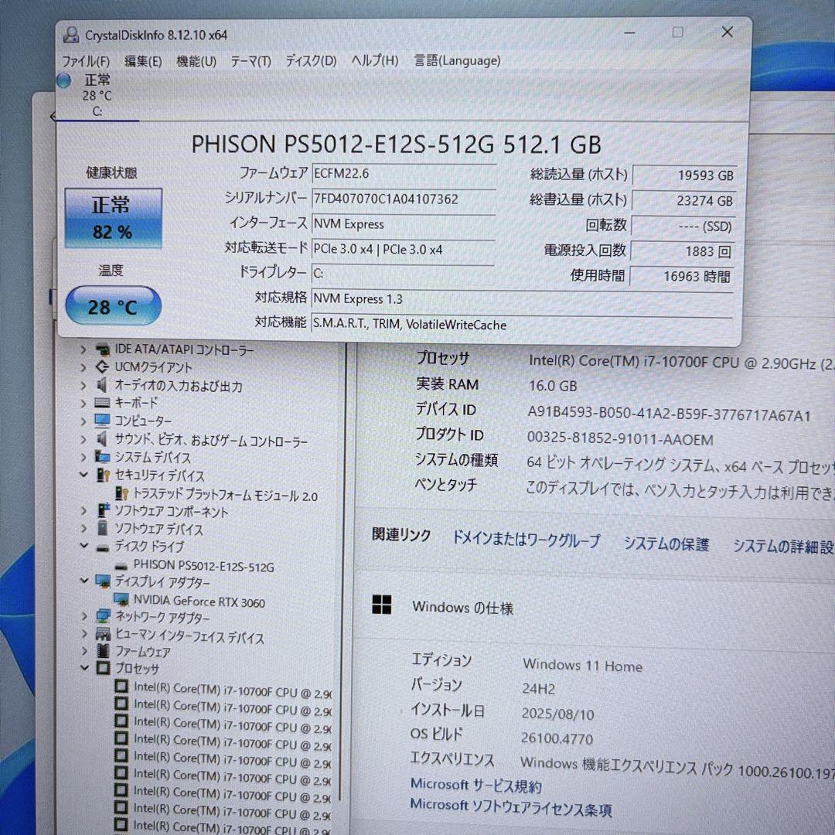Open Microsoft サービス規約 link

tap(475, 786)
